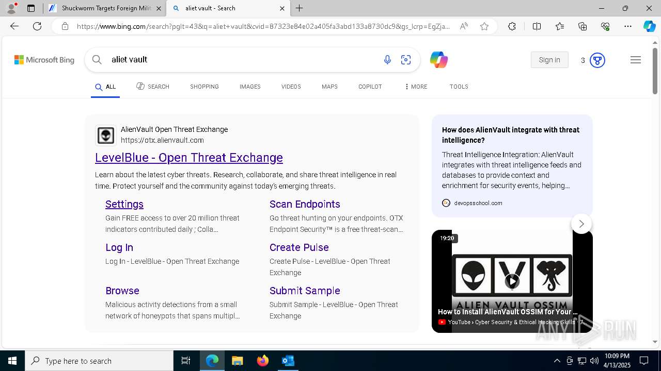Open Browser essentials heart icon
661x371 pixels.
pos(605,26)
